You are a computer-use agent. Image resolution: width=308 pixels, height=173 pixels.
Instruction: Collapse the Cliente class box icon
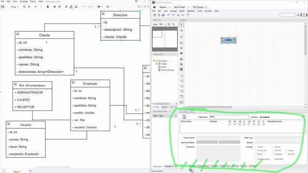18,34
